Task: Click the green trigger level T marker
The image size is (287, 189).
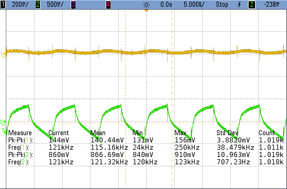Action: pos(3,130)
